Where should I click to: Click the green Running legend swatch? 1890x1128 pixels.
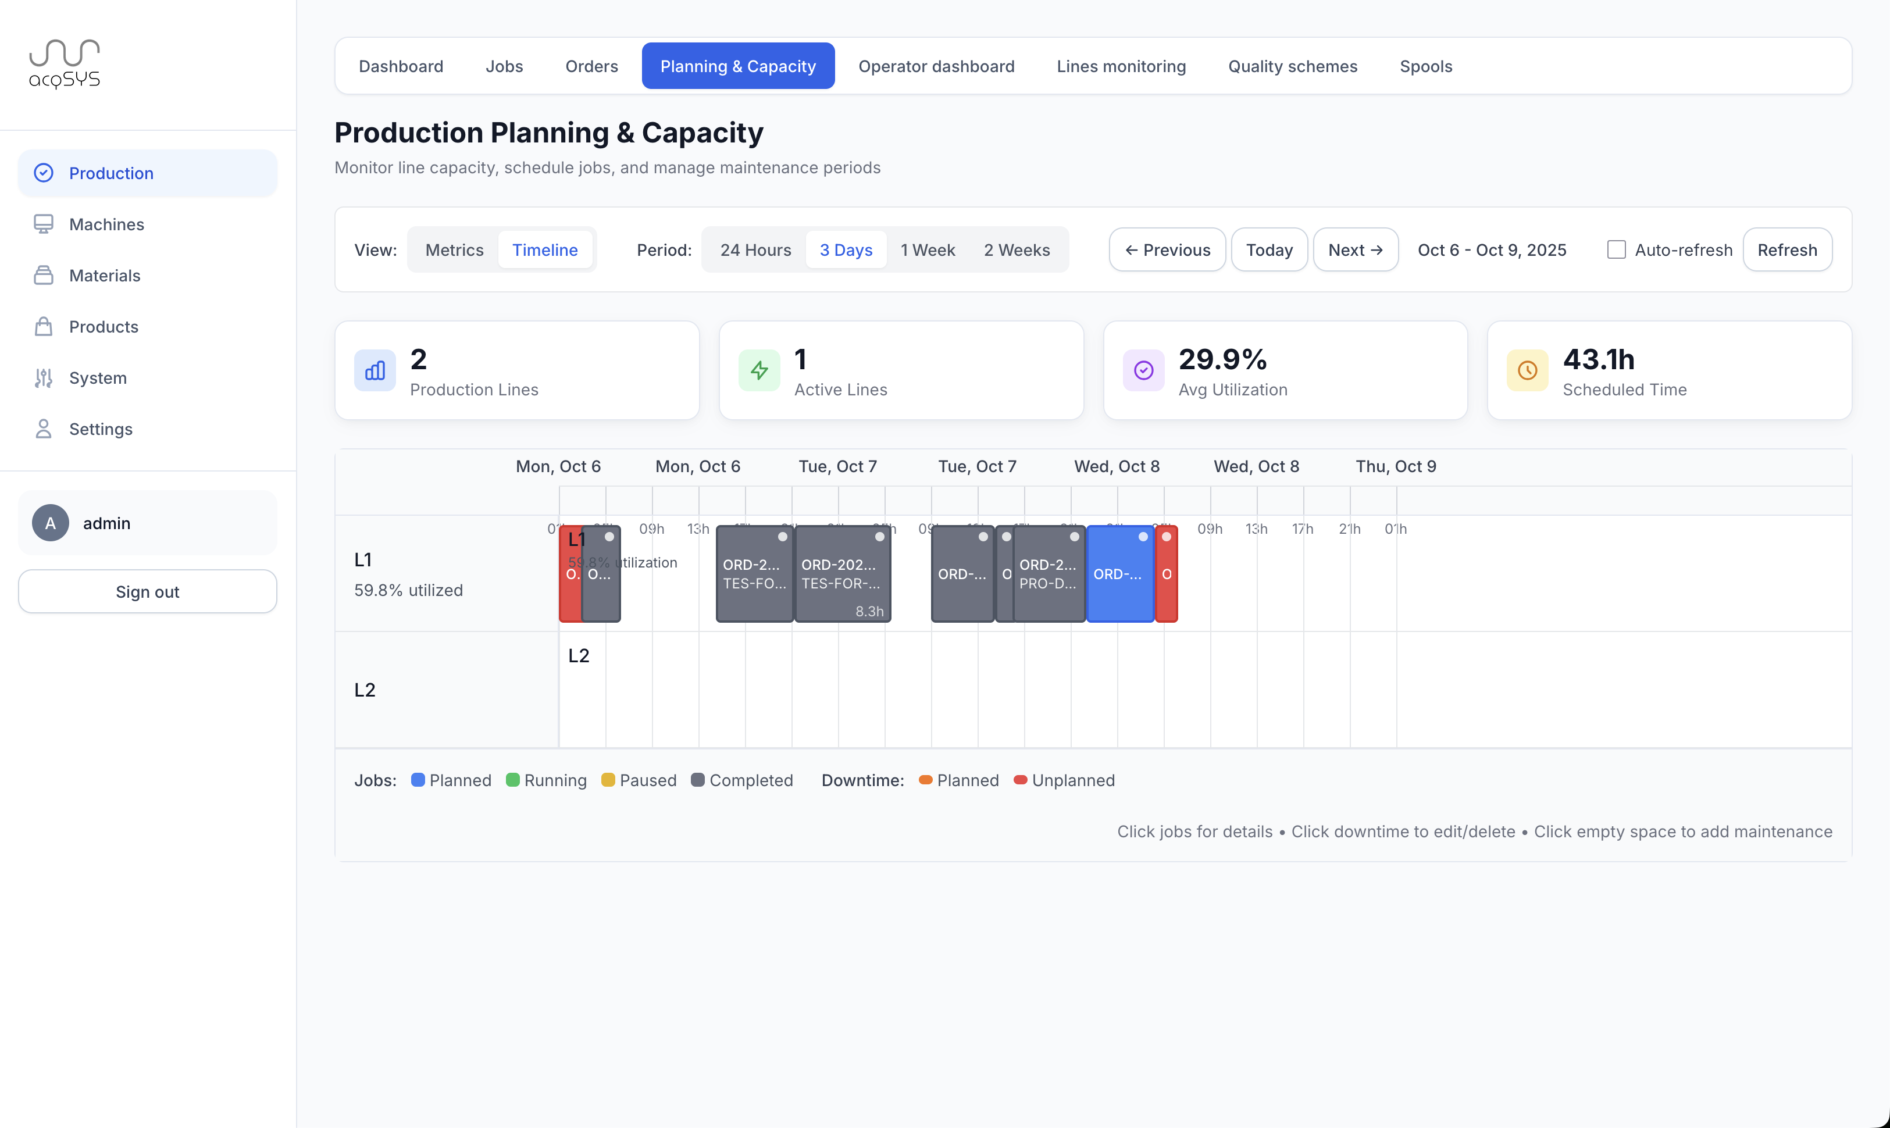click(513, 780)
